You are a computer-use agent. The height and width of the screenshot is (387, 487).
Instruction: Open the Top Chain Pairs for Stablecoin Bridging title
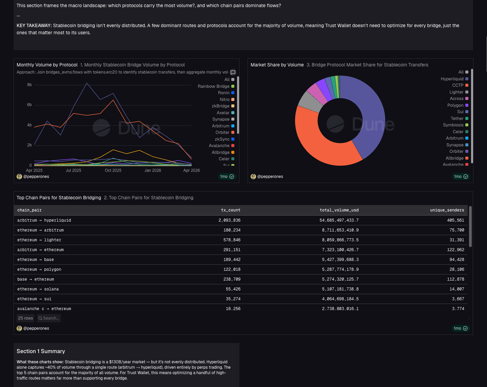59,198
